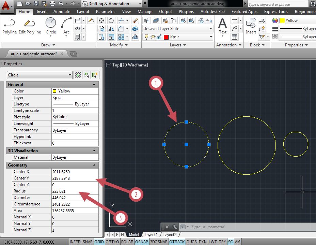This screenshot has height=245, width=316.
Task: Click the Offset tool icon
Action: click(135, 37)
